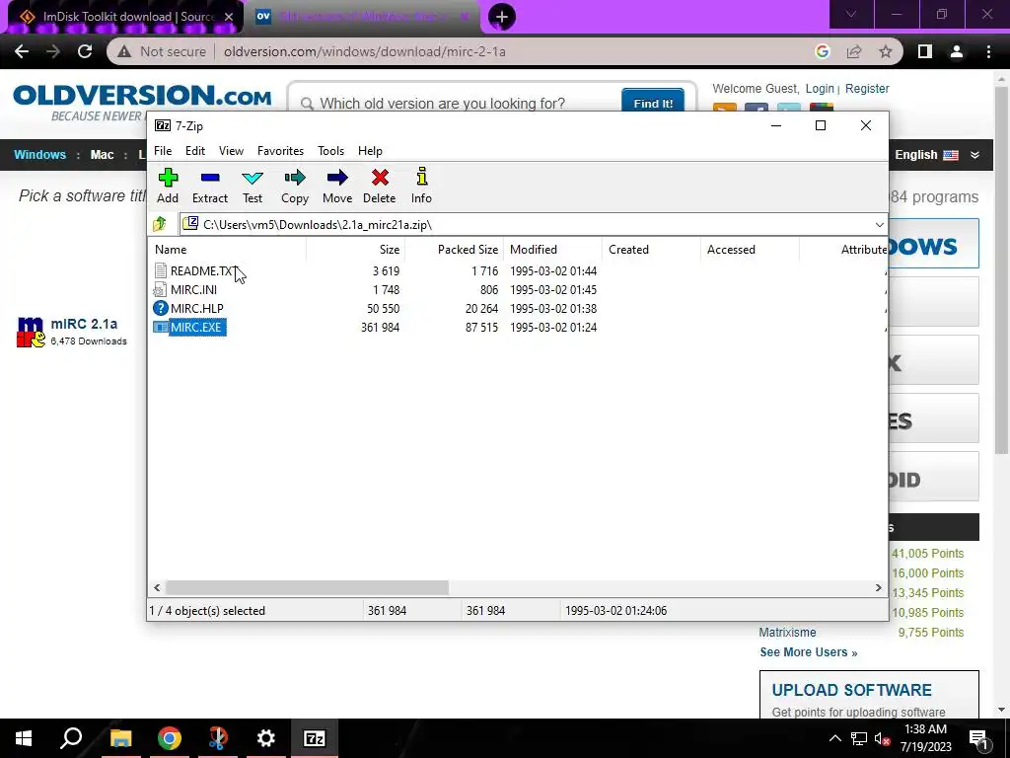Open new tab with plus button
Screen dimensions: 1010x758
[x=502, y=17]
